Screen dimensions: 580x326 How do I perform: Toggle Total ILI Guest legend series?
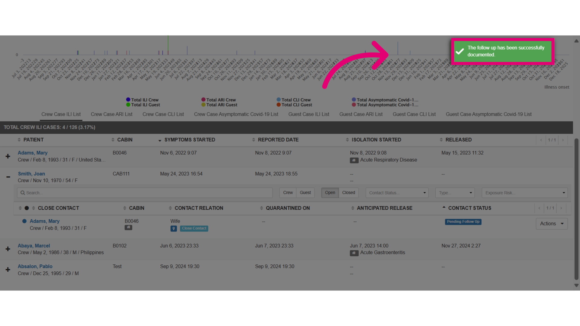143,105
